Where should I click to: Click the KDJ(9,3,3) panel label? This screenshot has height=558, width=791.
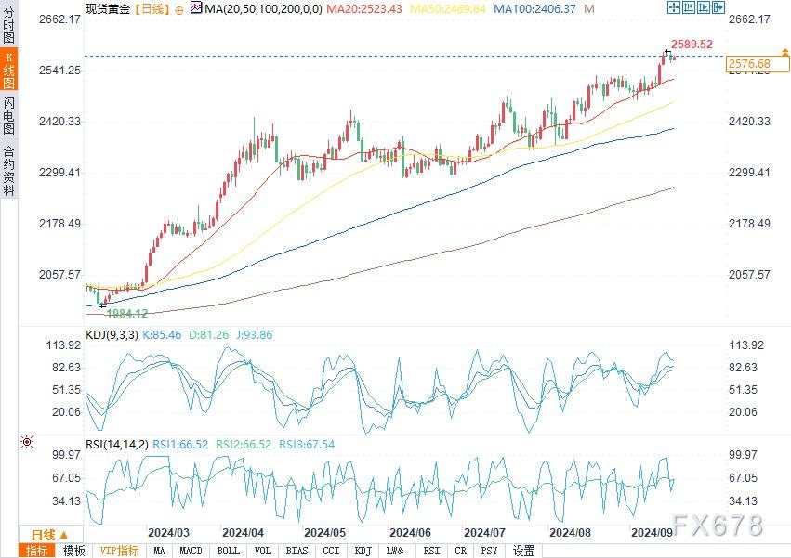[x=112, y=334]
